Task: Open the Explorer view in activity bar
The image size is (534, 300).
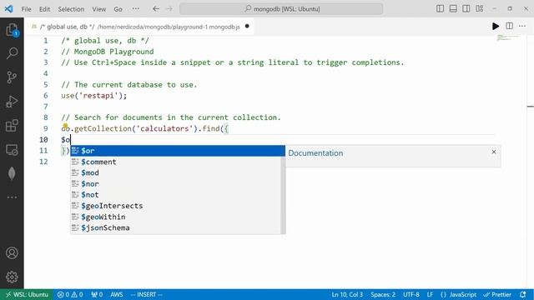Action: (12, 30)
